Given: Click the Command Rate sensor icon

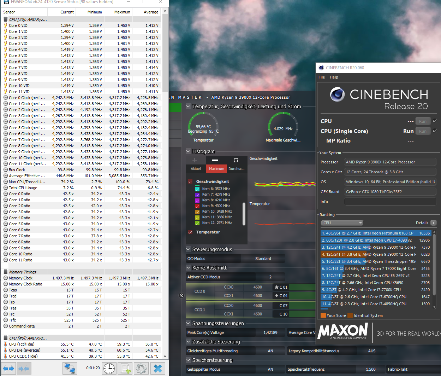Looking at the screenshot, I should coord(5,326).
